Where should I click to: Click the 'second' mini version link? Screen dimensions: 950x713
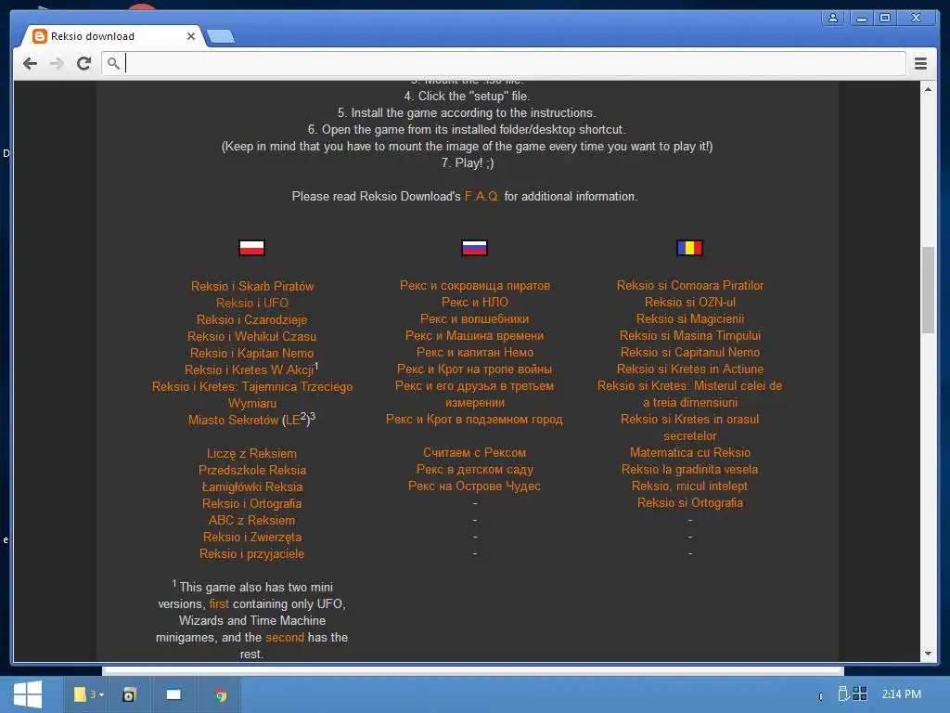285,637
